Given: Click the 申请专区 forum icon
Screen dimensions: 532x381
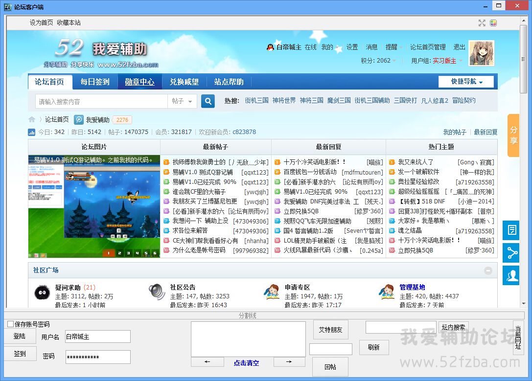Looking at the screenshot, I should [272, 292].
